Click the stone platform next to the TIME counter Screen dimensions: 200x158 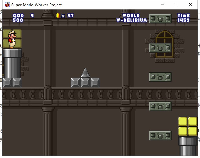pos(160,19)
